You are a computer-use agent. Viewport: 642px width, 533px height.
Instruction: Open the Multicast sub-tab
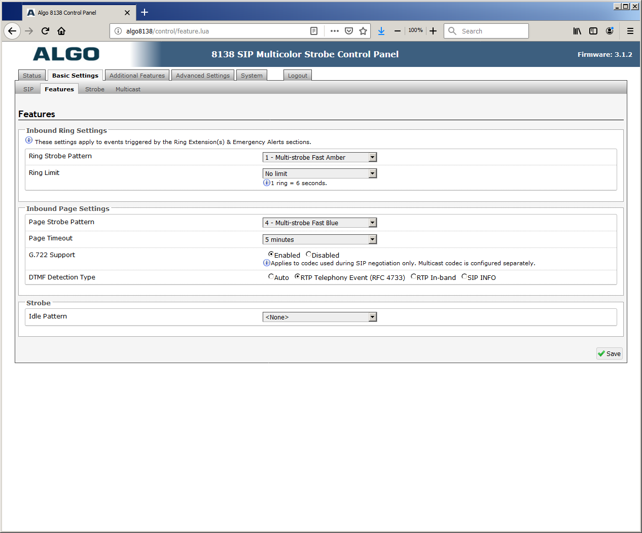(128, 89)
